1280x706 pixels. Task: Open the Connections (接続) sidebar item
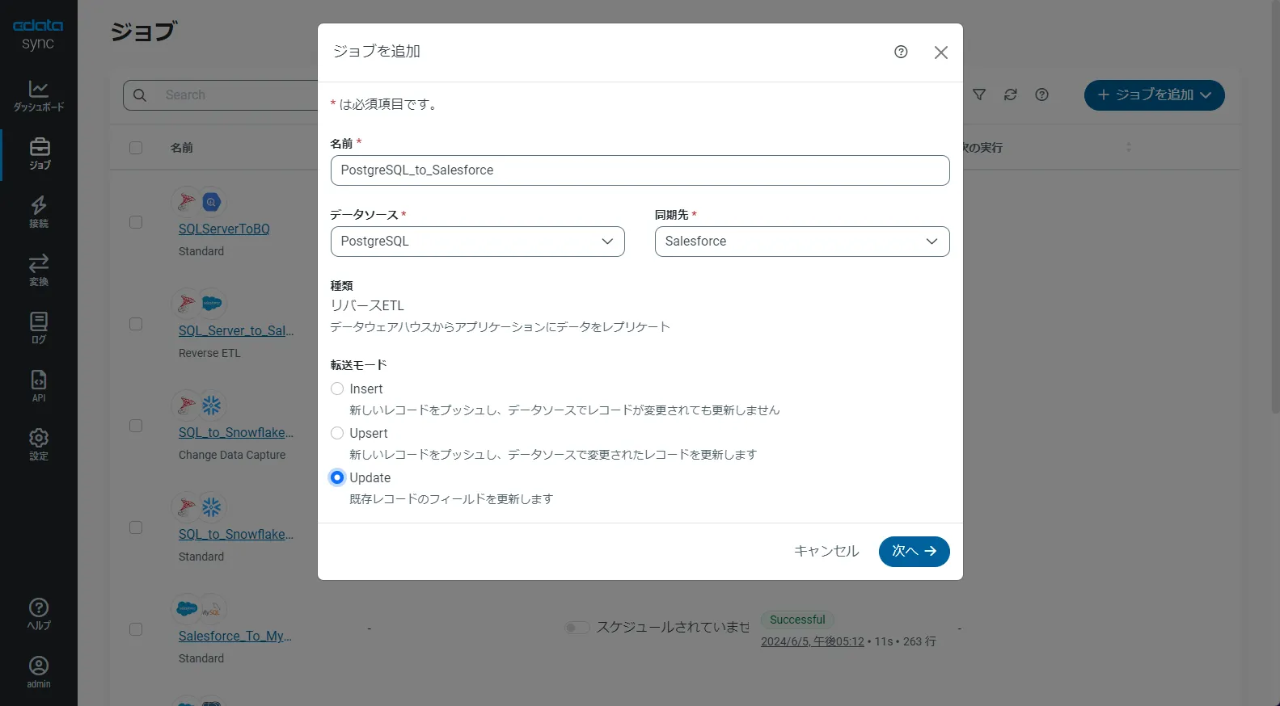pyautogui.click(x=39, y=212)
